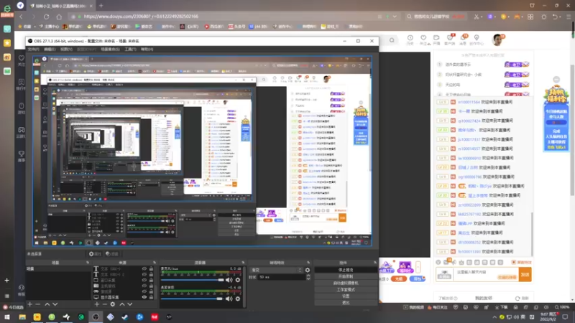Open File Explorer from the taskbar

(22, 317)
